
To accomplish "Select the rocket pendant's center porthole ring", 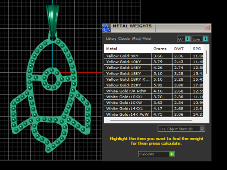I will 52,79.
